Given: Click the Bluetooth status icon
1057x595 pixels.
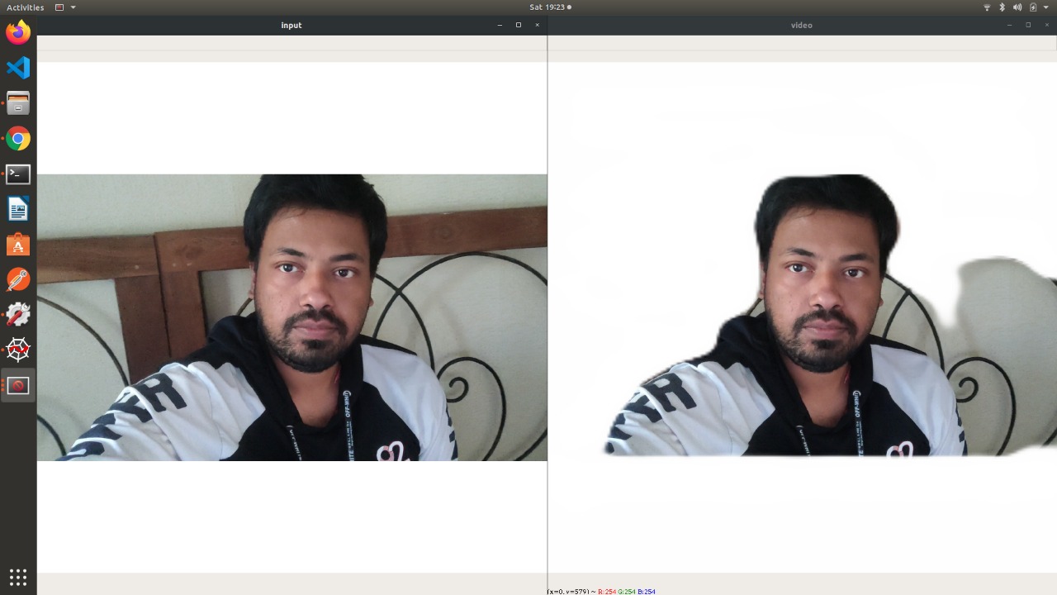Looking at the screenshot, I should point(1002,7).
